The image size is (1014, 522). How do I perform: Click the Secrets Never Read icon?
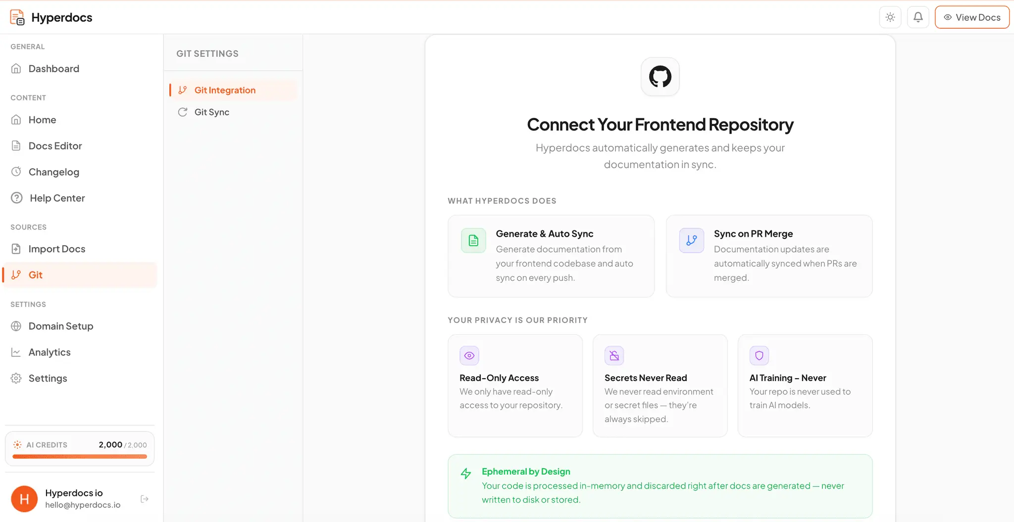point(614,355)
